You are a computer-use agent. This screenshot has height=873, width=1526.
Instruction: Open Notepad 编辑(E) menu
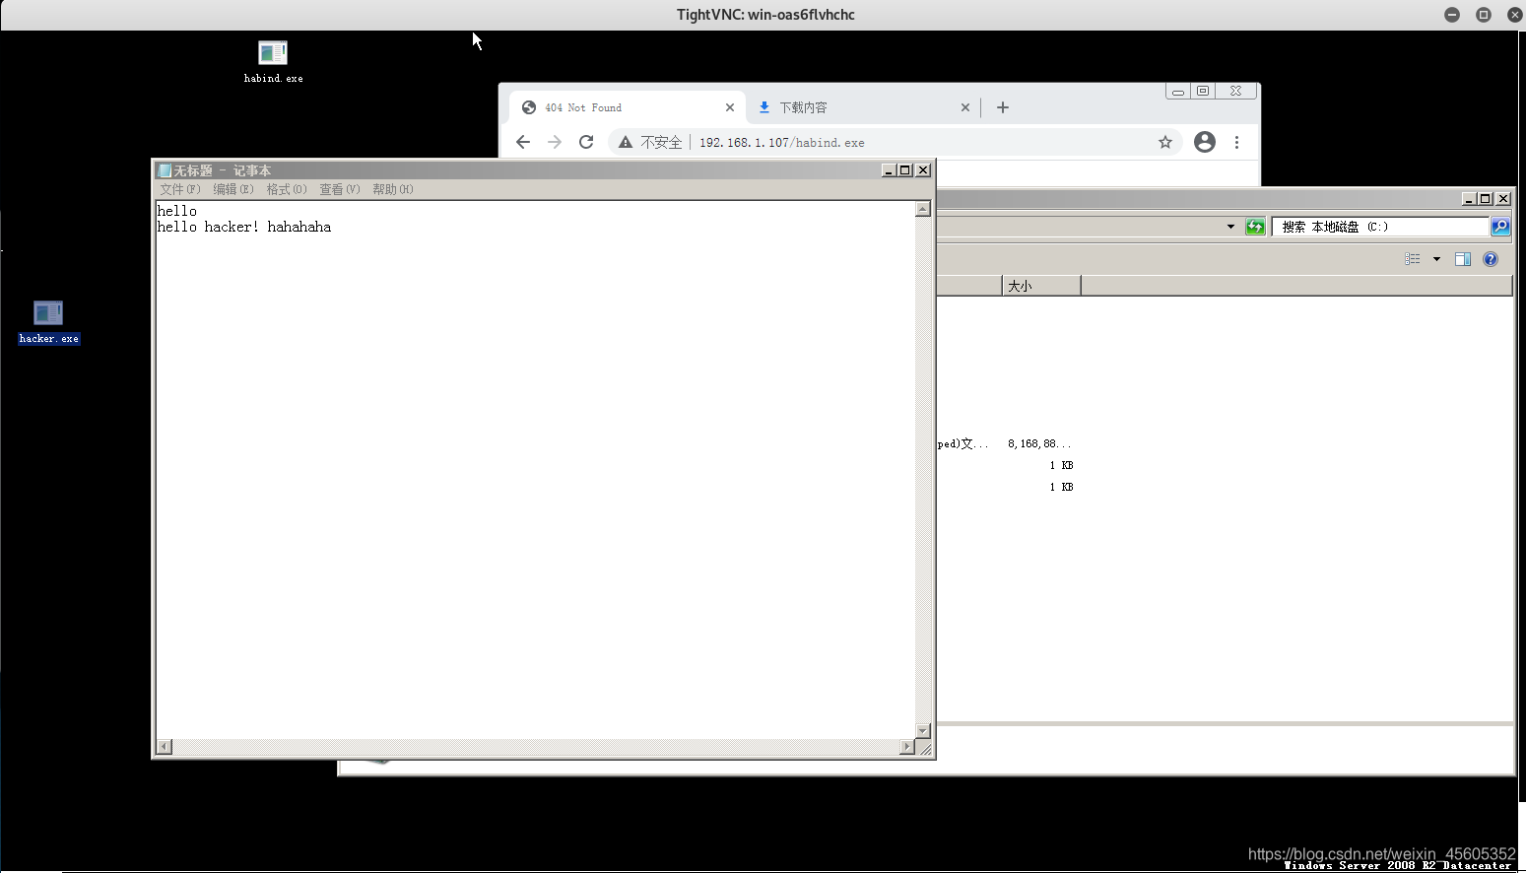pyautogui.click(x=233, y=189)
